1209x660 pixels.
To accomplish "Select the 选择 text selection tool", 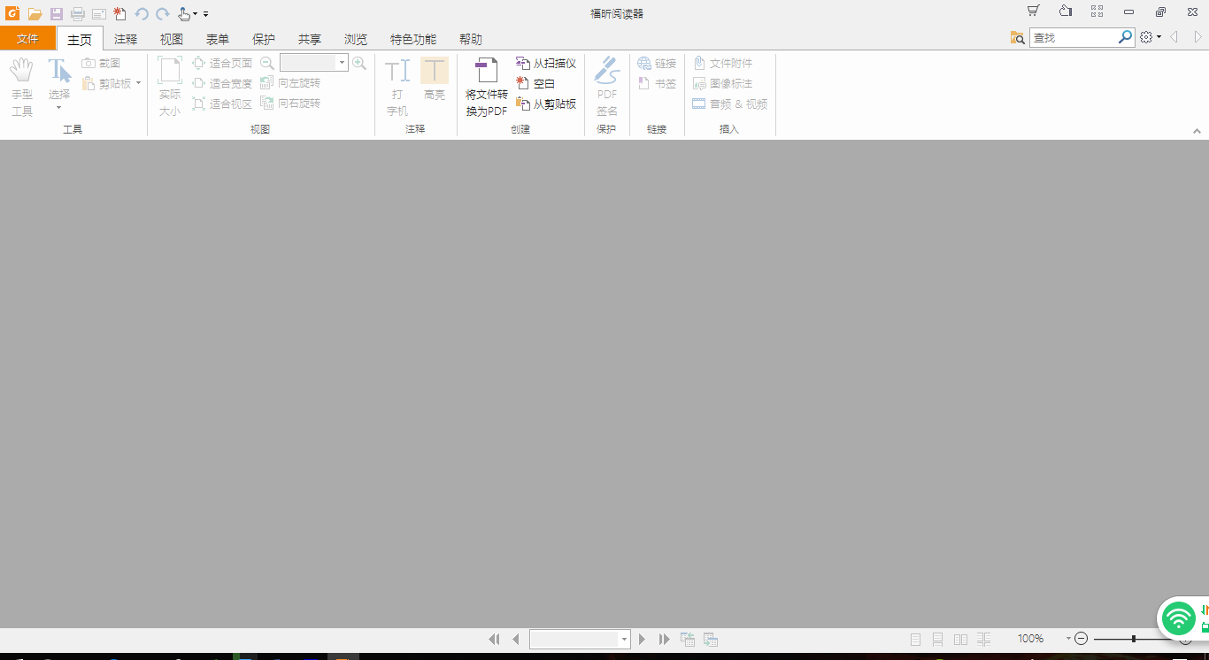I will [59, 85].
